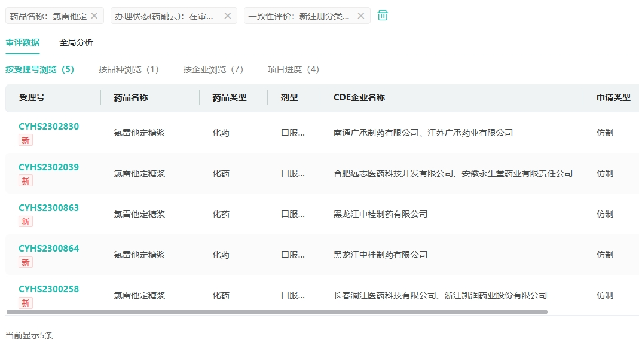This screenshot has width=639, height=346.
Task: Remove the 药品名称：氯雷他定 filter tag
Action: (x=94, y=16)
